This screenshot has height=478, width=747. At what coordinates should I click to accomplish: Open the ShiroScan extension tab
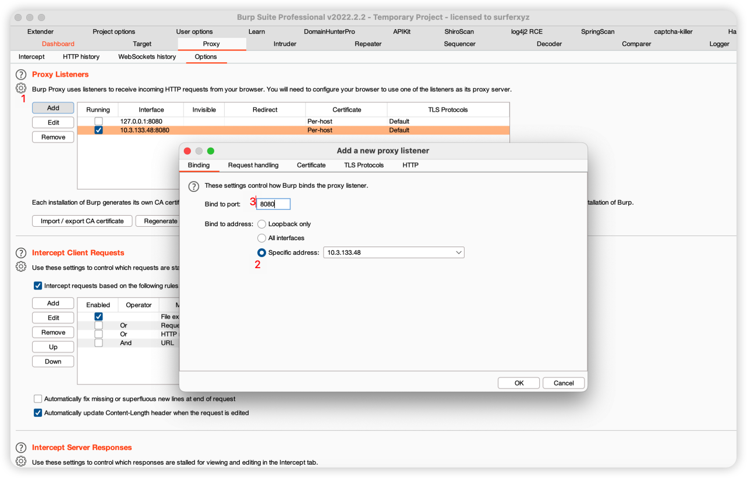(459, 31)
